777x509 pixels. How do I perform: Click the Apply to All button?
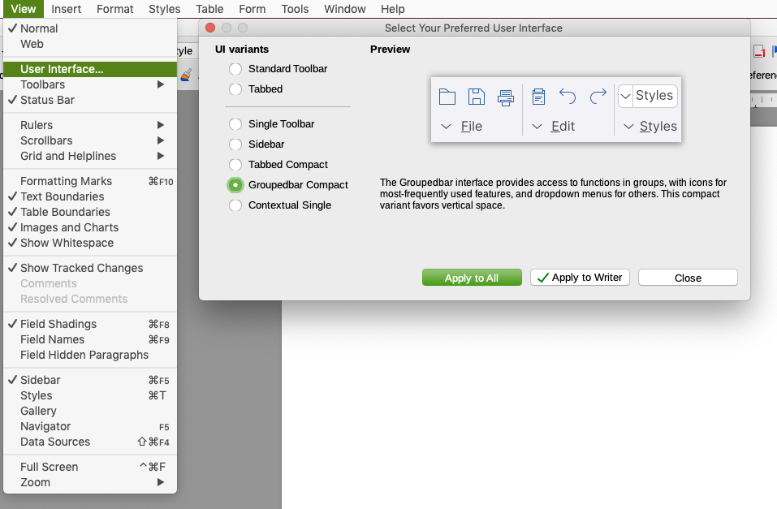pyautogui.click(x=472, y=278)
